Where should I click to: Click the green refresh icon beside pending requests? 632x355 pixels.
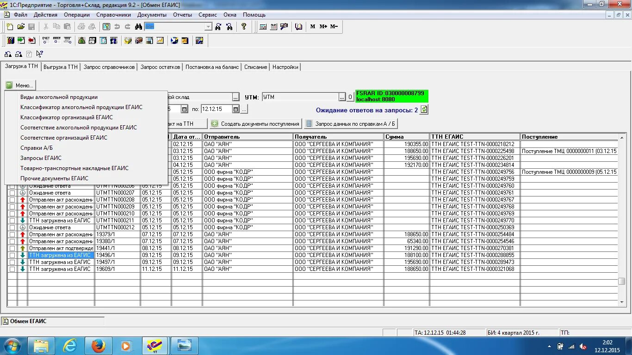point(424,110)
